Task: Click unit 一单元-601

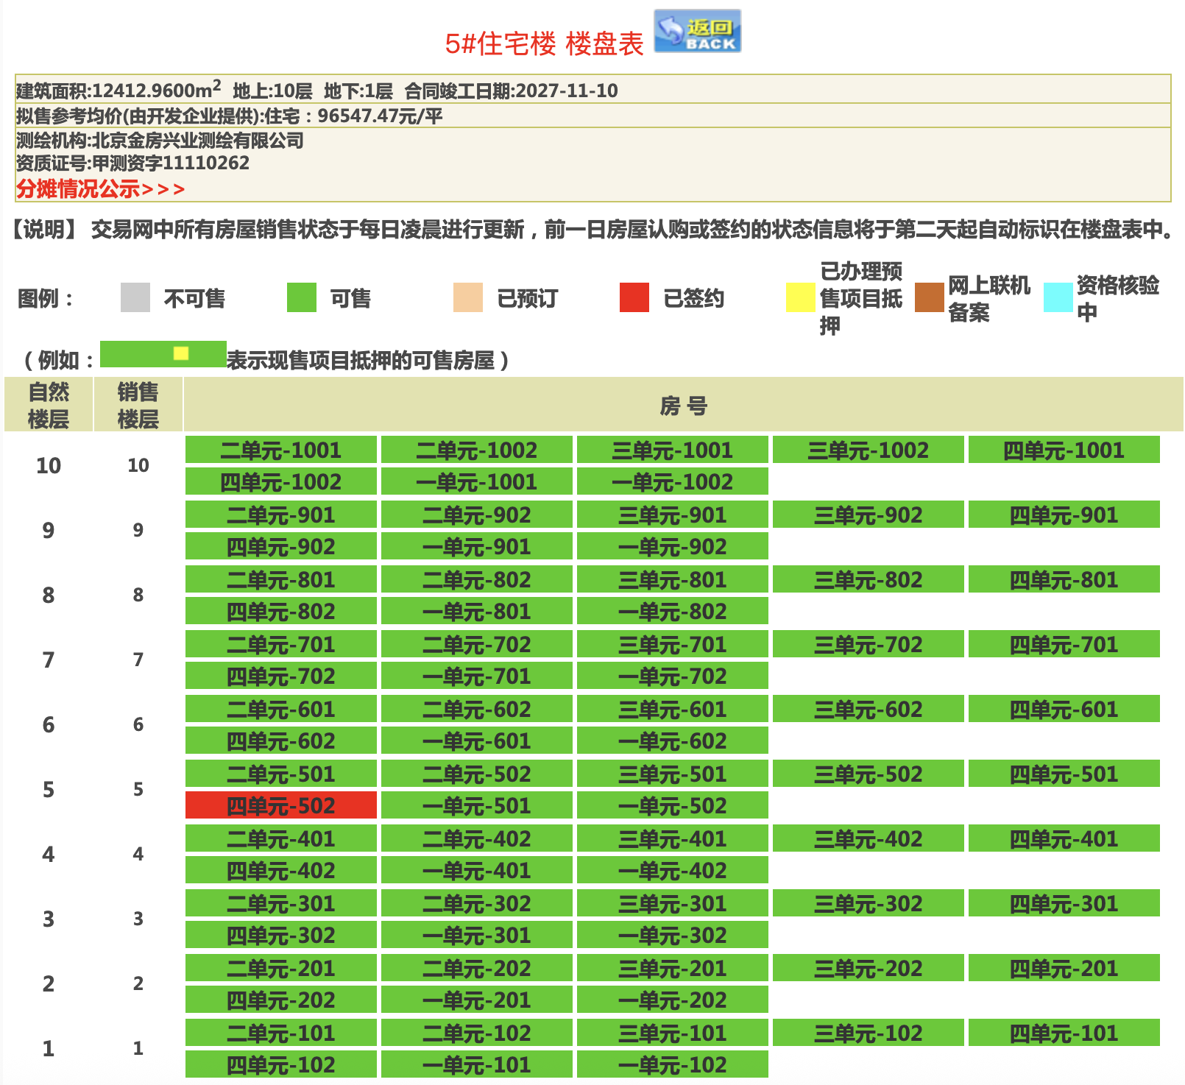Action: 476,741
